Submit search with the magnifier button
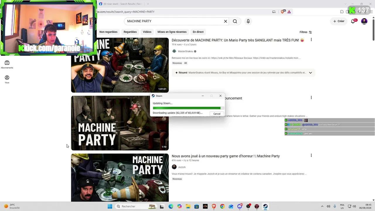375x211 pixels. [x=235, y=21]
